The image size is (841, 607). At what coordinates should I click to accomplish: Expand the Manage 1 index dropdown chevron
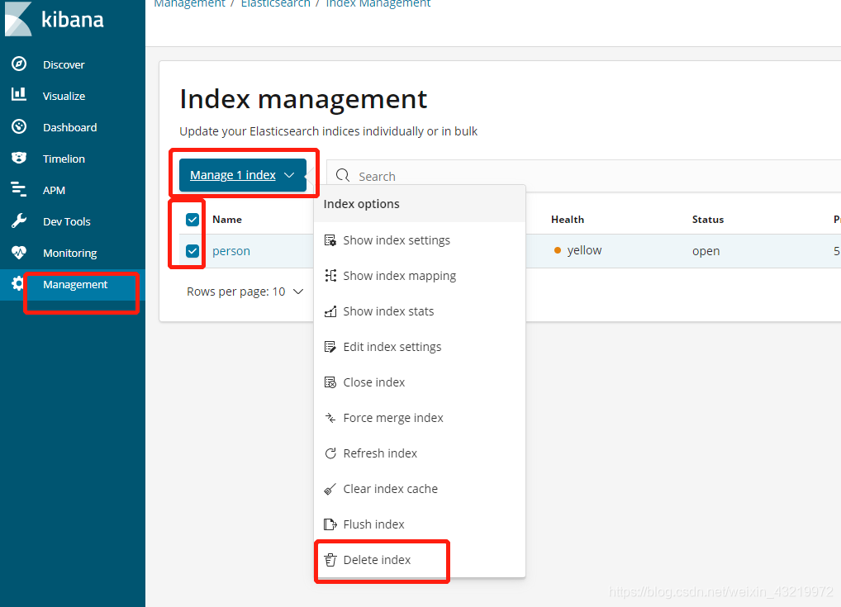click(289, 175)
